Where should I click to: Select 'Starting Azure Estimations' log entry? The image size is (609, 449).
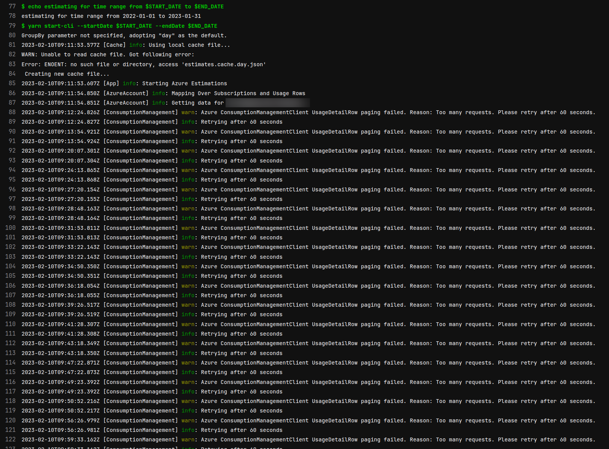pyautogui.click(x=124, y=83)
